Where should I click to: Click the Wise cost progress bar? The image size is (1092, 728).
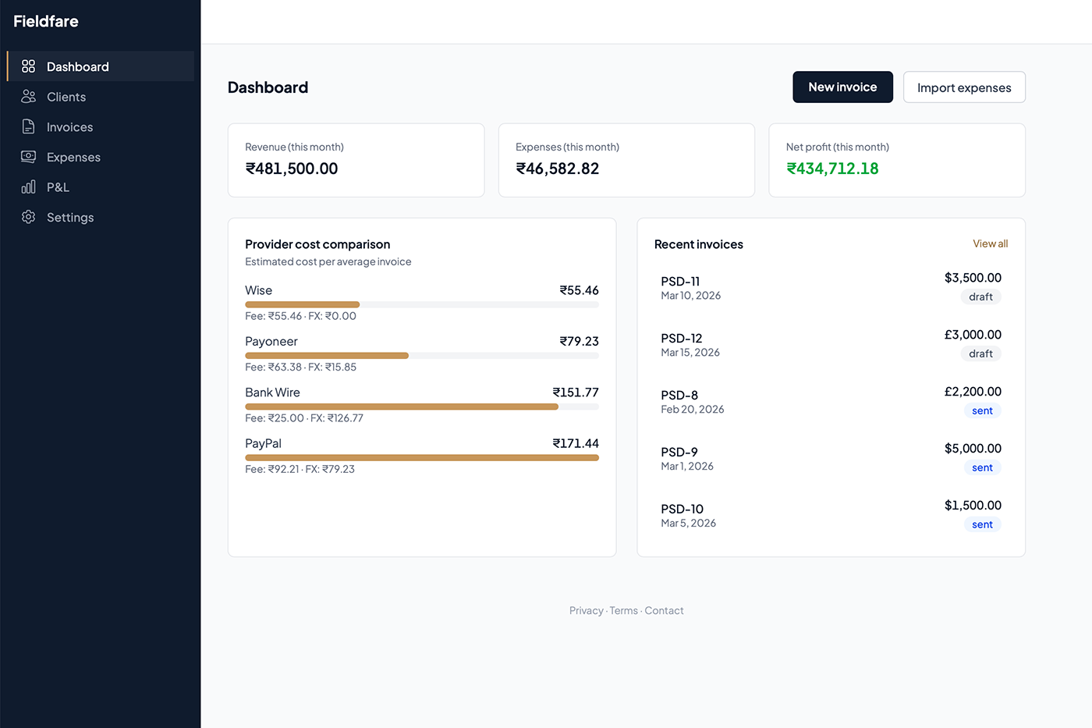click(x=421, y=304)
